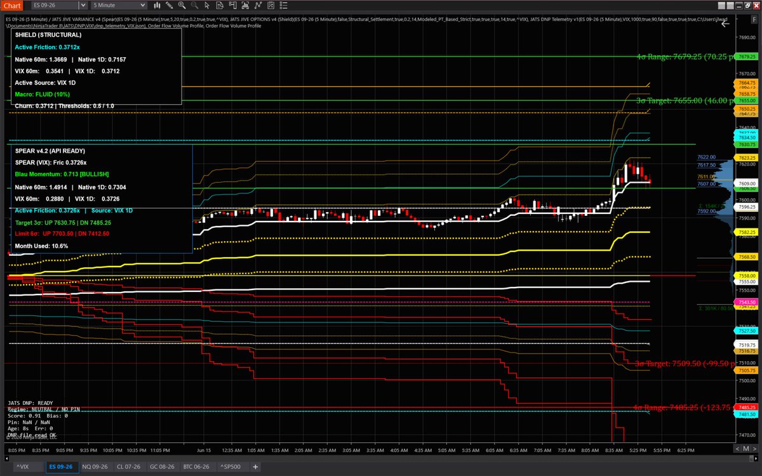Image resolution: width=762 pixels, height=476 pixels.
Task: Switch to the ^SP500 tab
Action: [x=234, y=466]
